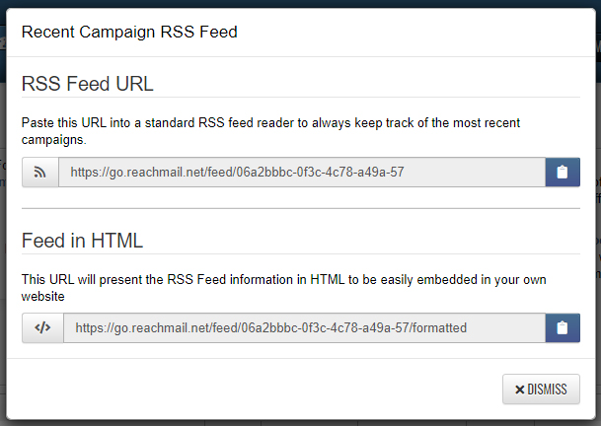
Task: Click the Recent Campaign RSS Feed title
Action: [129, 32]
